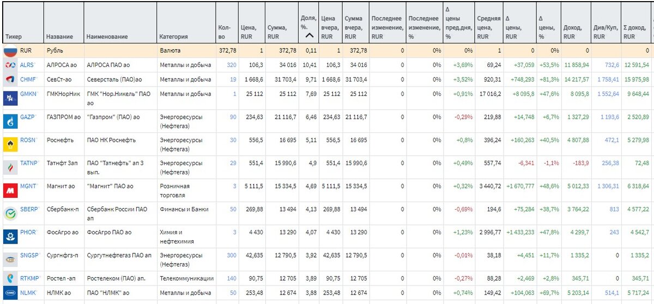Sort by the Див/Куп, RUR header

pos(606,32)
